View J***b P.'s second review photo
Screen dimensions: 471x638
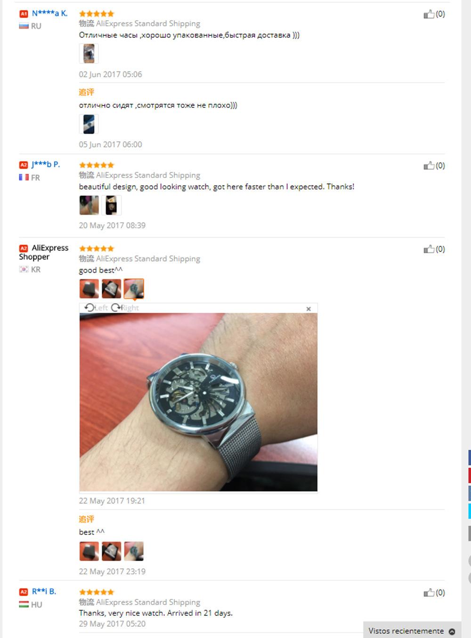click(x=111, y=205)
